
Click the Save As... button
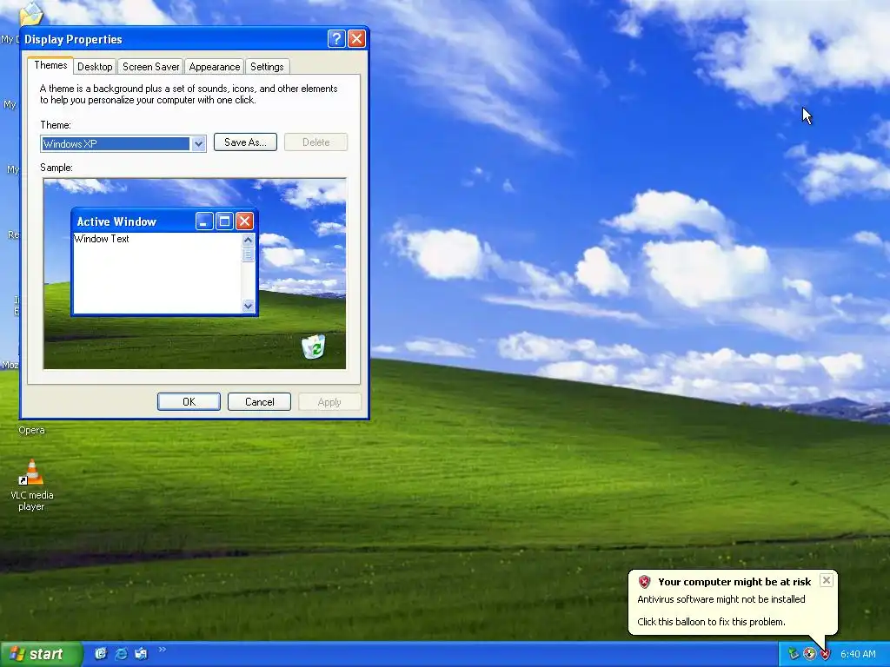coord(245,142)
